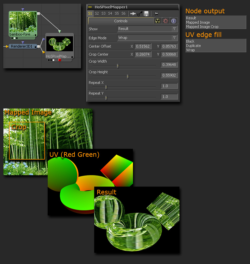Click the purple mask input above Renderer3D1
This screenshot has width=250, height=264.
[23, 42]
